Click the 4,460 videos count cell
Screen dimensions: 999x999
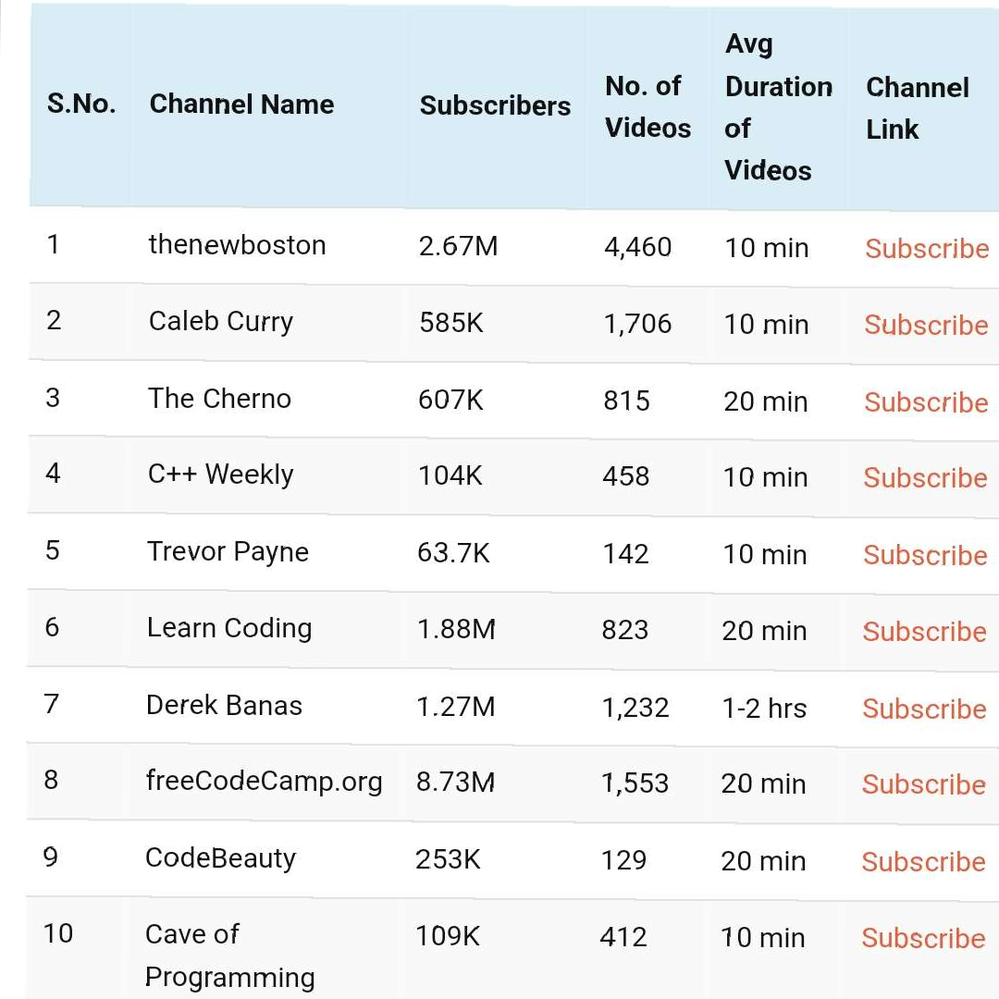637,248
